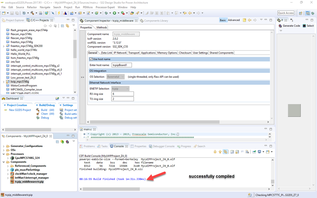Click the disabled Save icon in toolbar
Image resolution: width=317 pixels, height=198 pixels.
(12, 13)
